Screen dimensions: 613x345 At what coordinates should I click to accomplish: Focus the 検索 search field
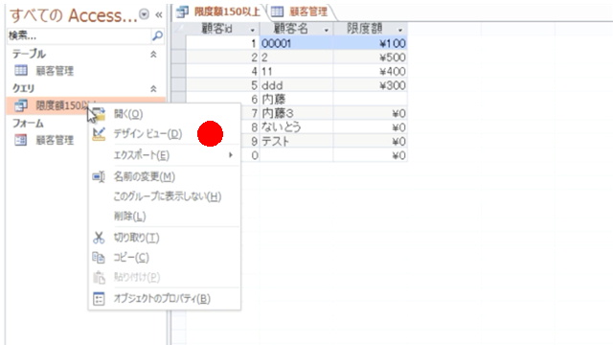[79, 35]
